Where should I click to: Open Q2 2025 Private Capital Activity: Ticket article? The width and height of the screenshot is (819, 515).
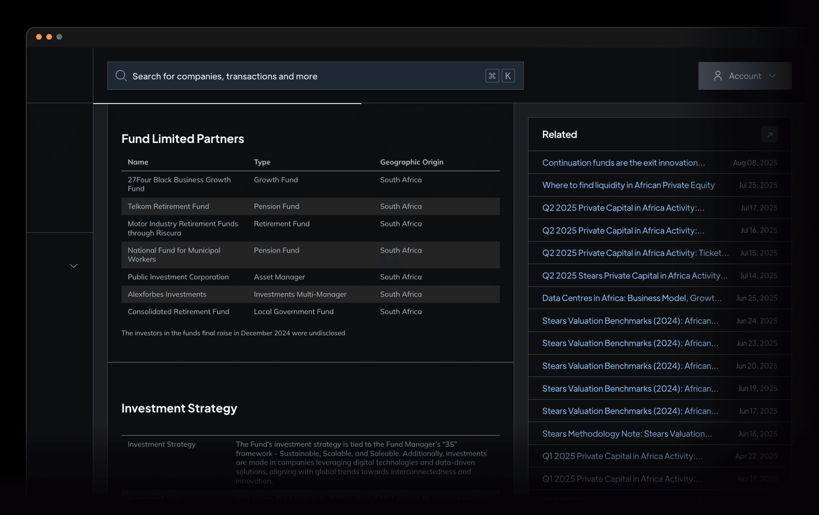click(635, 253)
